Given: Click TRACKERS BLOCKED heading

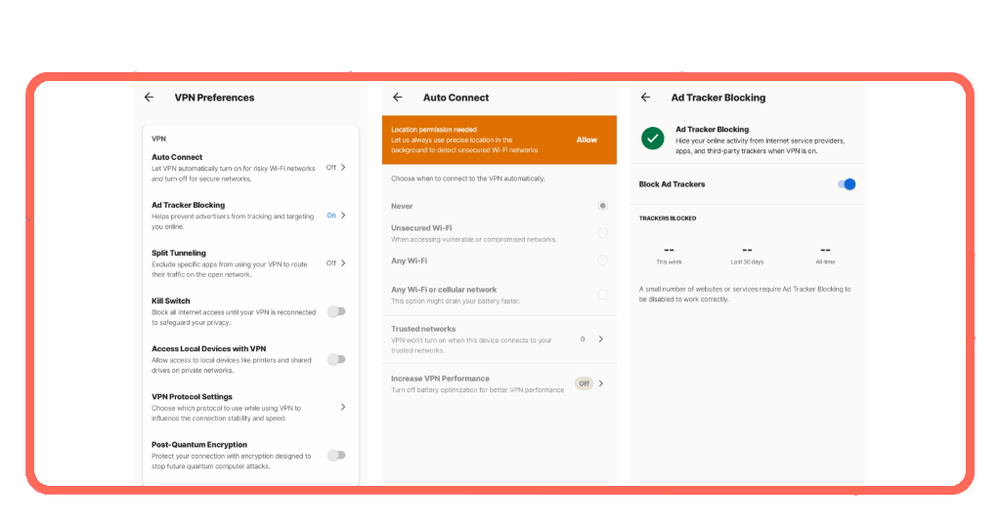Looking at the screenshot, I should [x=668, y=219].
